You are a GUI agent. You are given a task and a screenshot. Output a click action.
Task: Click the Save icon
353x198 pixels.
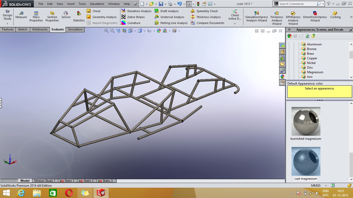click(x=161, y=4)
